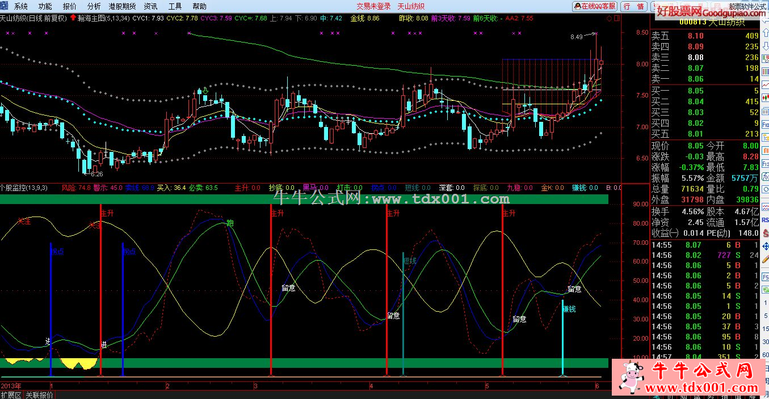Image resolution: width=769 pixels, height=399 pixels.
Task: Click the 个股监控(13,9,3) indicator label
Action: pos(24,187)
